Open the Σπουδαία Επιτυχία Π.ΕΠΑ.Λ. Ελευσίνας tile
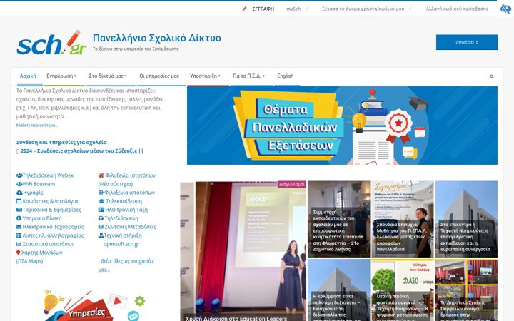Image resolution: width=514 pixels, height=321 pixels. [x=402, y=219]
